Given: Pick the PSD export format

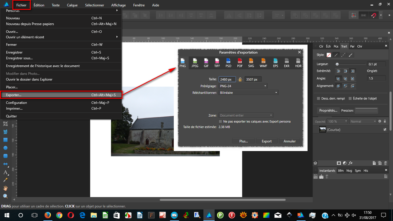Looking at the screenshot, I should pos(228,63).
